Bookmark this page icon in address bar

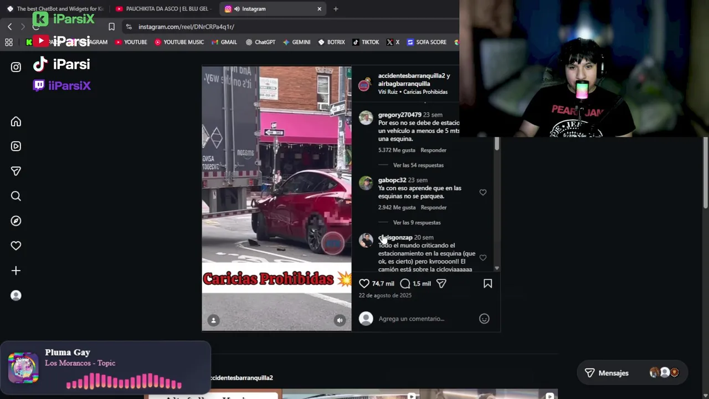coord(111,27)
